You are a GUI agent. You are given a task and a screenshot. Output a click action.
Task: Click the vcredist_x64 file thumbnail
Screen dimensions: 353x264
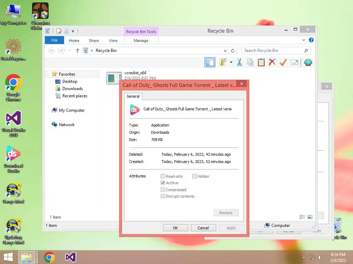click(114, 78)
